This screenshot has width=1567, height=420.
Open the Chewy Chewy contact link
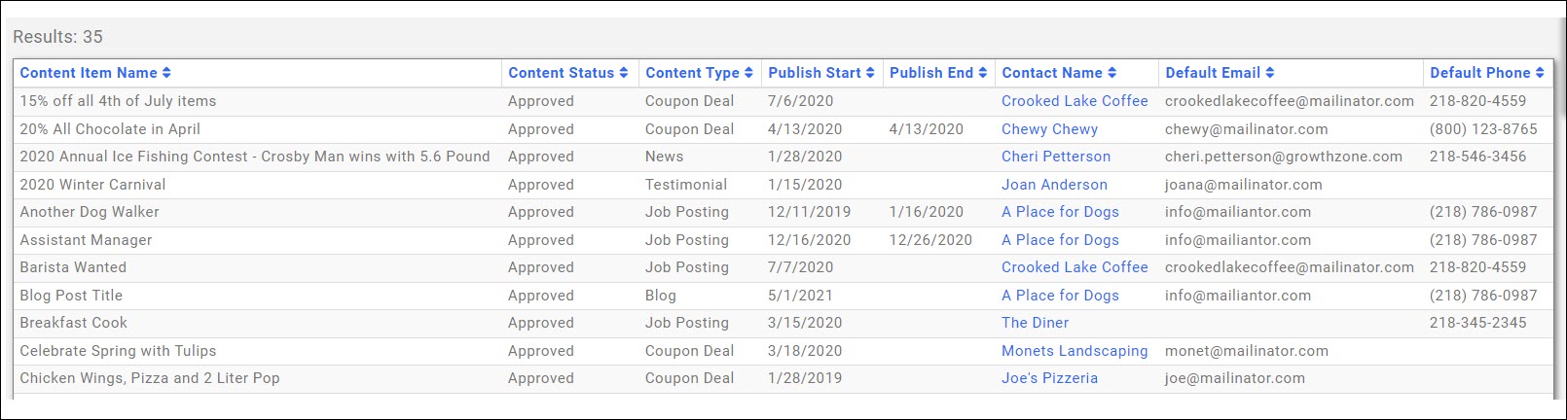pyautogui.click(x=1049, y=129)
